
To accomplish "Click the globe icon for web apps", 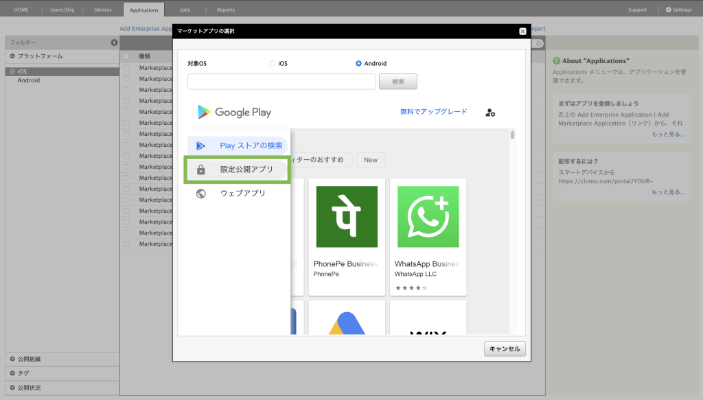I will [x=201, y=193].
